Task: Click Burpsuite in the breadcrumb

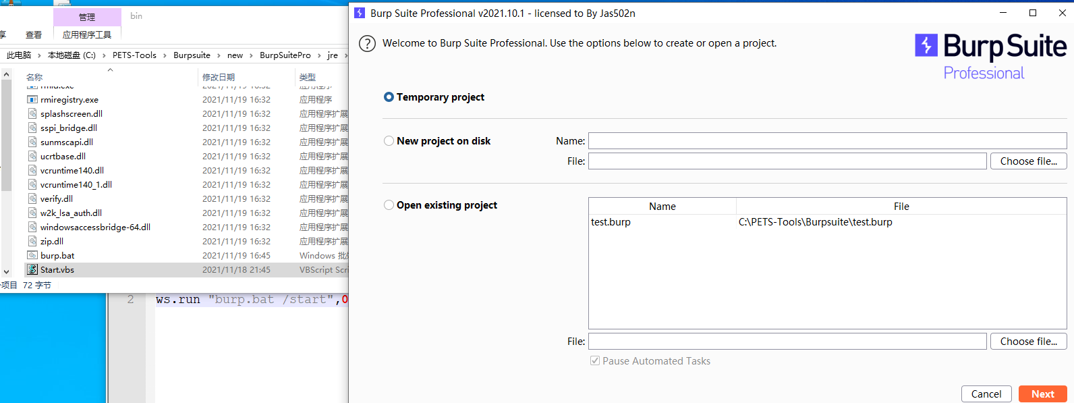Action: coord(192,55)
